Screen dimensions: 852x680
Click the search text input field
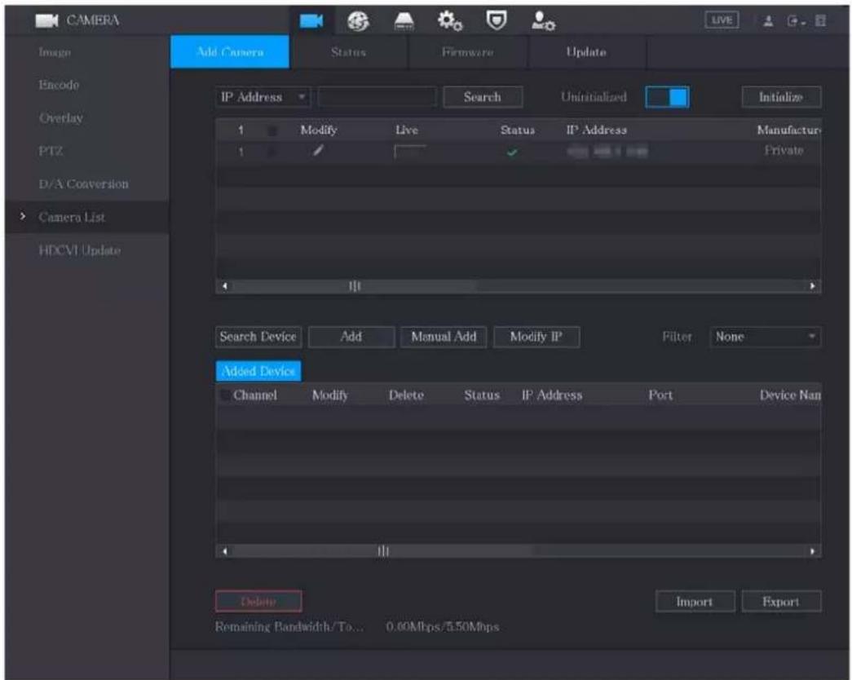click(377, 97)
